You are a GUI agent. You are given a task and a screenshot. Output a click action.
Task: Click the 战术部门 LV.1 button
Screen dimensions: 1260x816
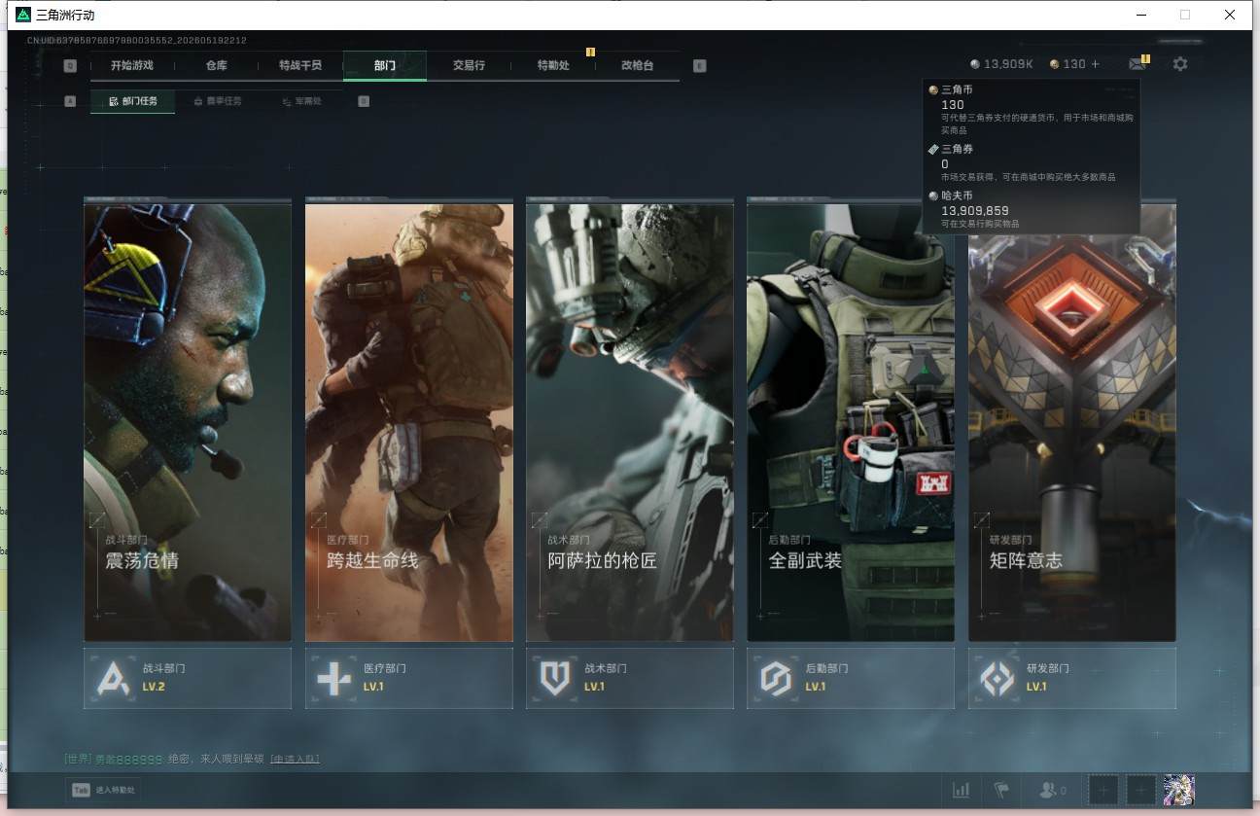[x=630, y=678]
